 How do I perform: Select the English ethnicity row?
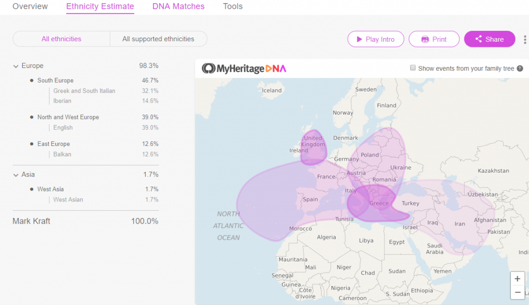click(x=105, y=128)
